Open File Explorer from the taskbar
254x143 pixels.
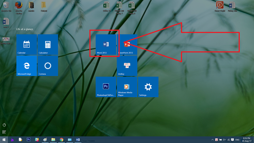tap(53, 140)
